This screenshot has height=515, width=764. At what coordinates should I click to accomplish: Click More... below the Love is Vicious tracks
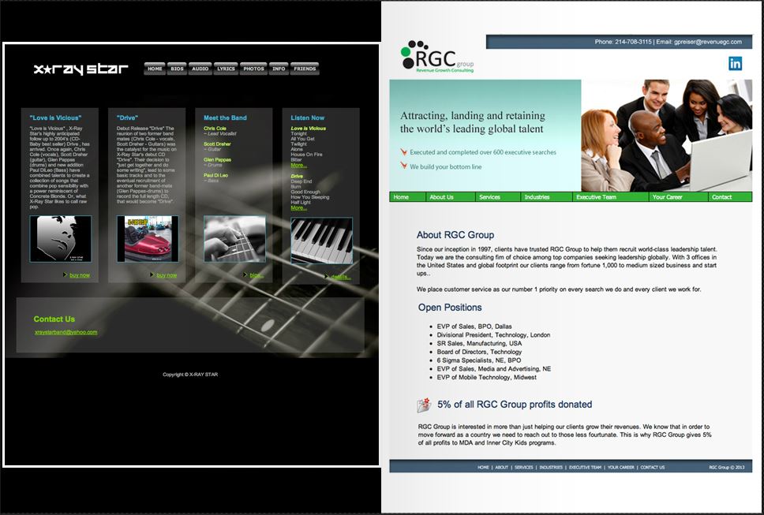[x=298, y=166]
